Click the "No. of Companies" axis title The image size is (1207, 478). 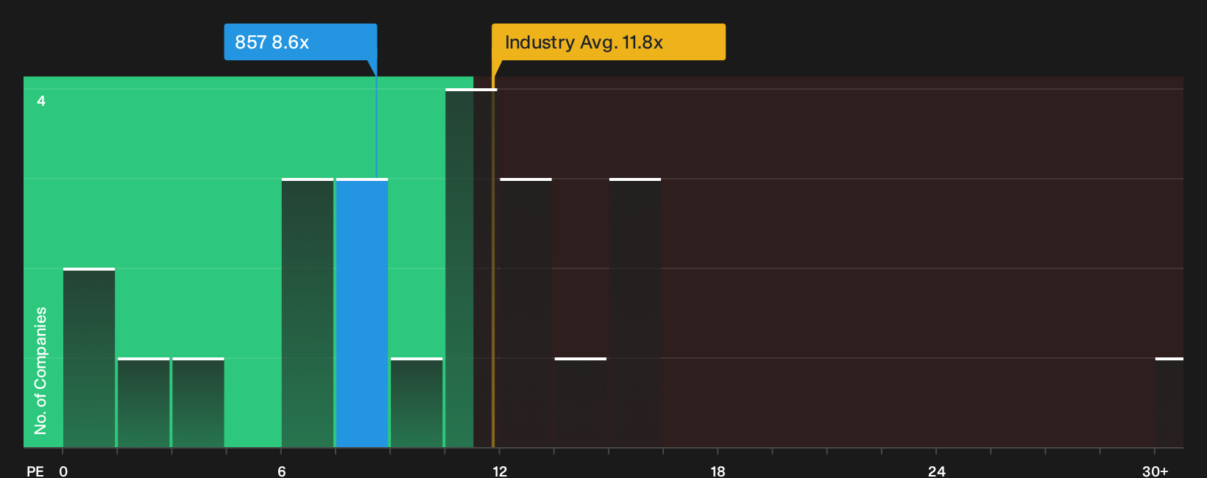pyautogui.click(x=40, y=371)
